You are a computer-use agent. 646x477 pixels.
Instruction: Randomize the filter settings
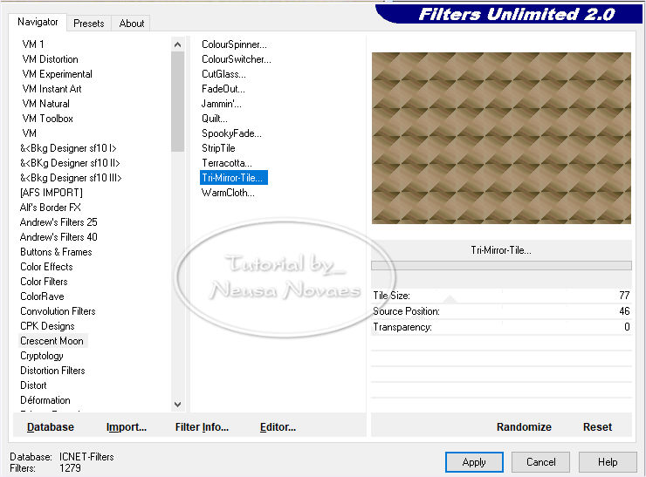tap(524, 426)
